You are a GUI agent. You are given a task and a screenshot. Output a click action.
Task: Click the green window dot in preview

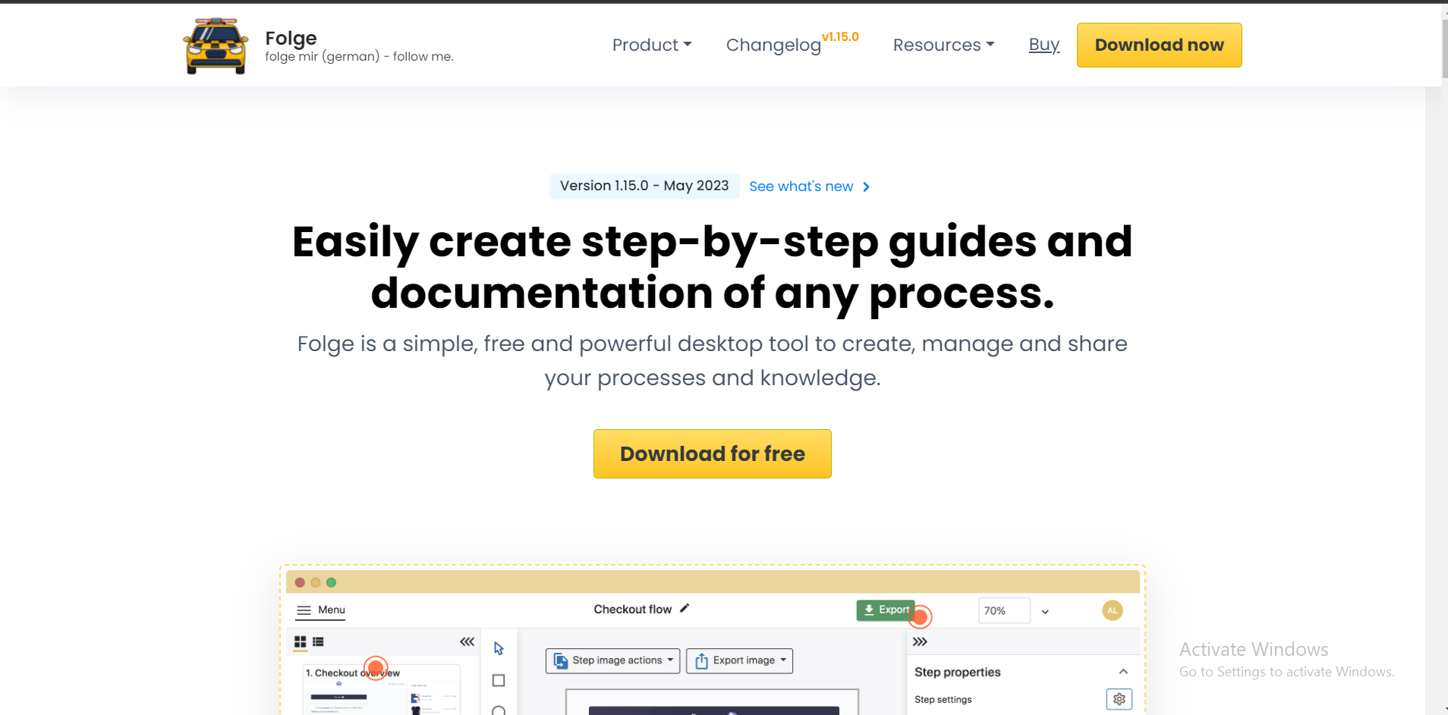pyautogui.click(x=331, y=582)
